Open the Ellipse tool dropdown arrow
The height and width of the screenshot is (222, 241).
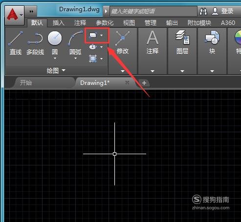pyautogui.click(x=102, y=47)
